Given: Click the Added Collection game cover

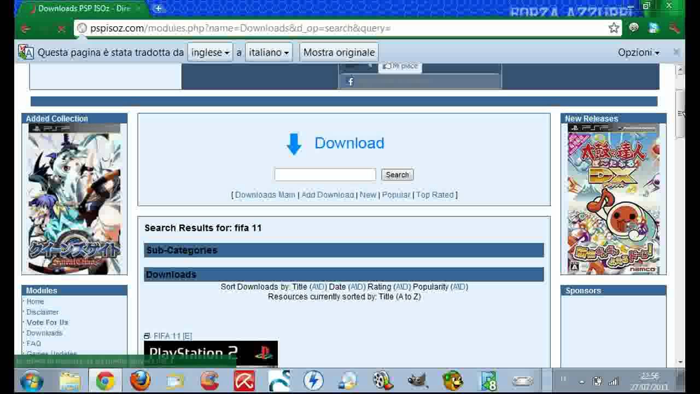Looking at the screenshot, I should tap(74, 199).
